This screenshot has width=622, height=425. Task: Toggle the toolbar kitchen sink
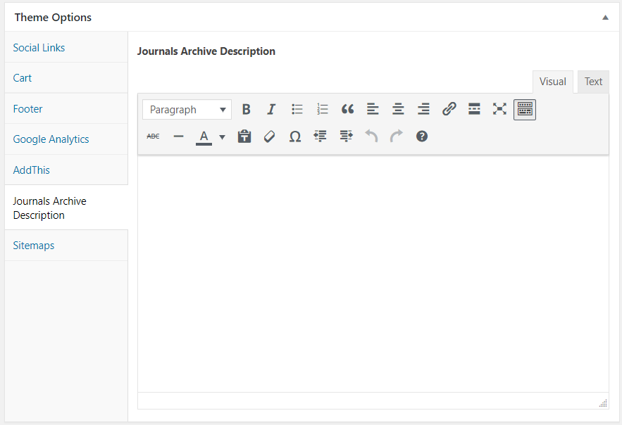(x=525, y=109)
